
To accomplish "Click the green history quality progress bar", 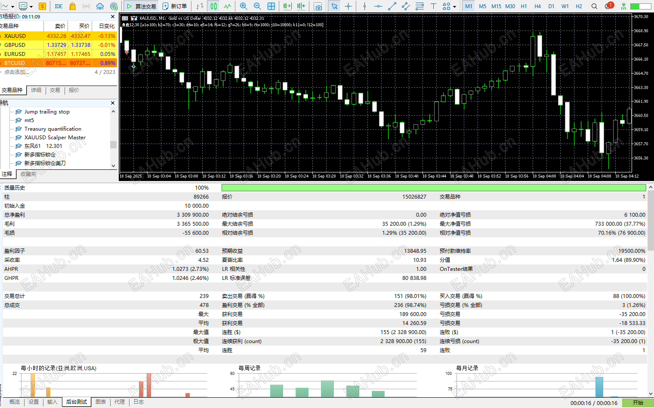I will [434, 188].
